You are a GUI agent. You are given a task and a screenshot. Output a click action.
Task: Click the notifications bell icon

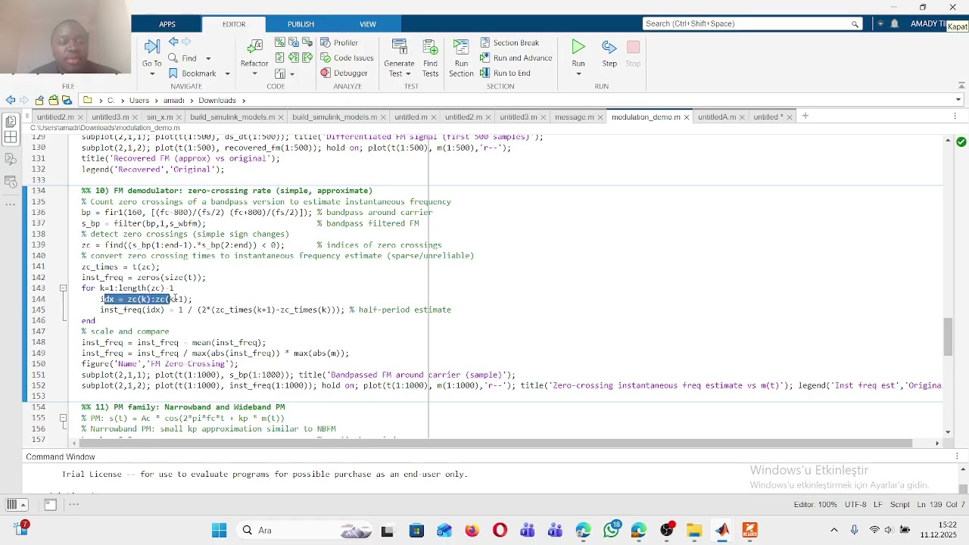pos(895,23)
